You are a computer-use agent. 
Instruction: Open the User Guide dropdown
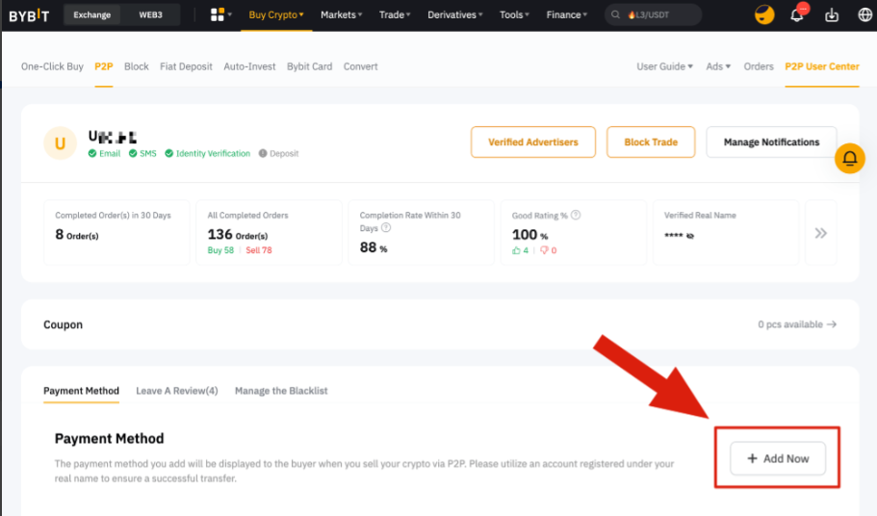point(664,66)
